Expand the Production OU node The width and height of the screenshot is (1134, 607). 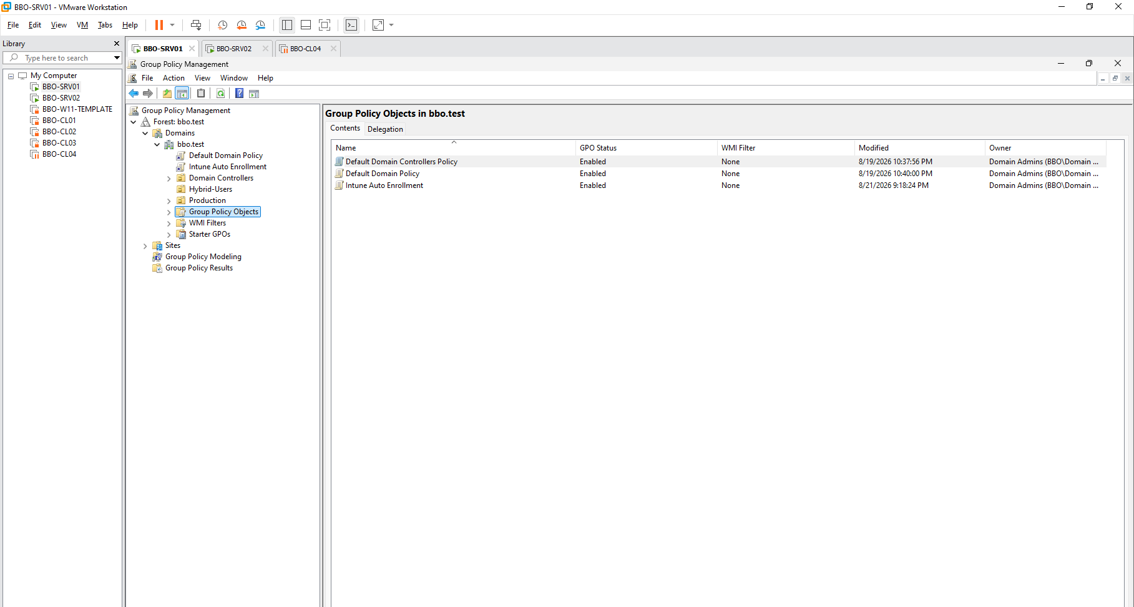point(169,201)
